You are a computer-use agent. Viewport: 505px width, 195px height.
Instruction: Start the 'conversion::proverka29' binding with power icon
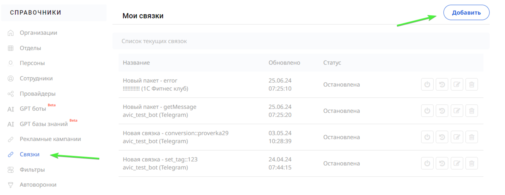coord(427,137)
